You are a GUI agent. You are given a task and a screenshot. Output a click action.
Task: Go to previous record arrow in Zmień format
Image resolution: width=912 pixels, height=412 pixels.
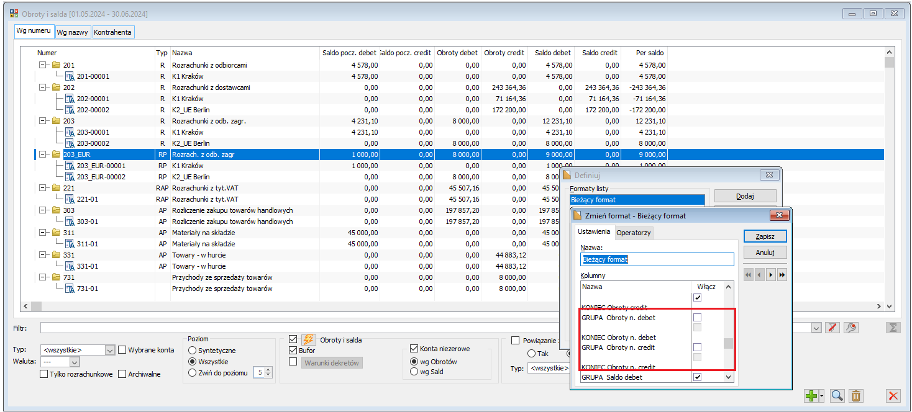pyautogui.click(x=760, y=274)
